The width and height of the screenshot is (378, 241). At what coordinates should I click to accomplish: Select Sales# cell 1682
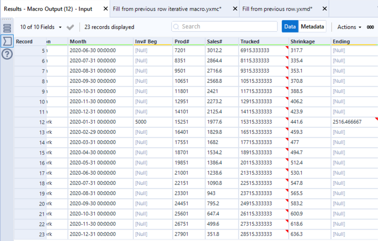pos(222,142)
